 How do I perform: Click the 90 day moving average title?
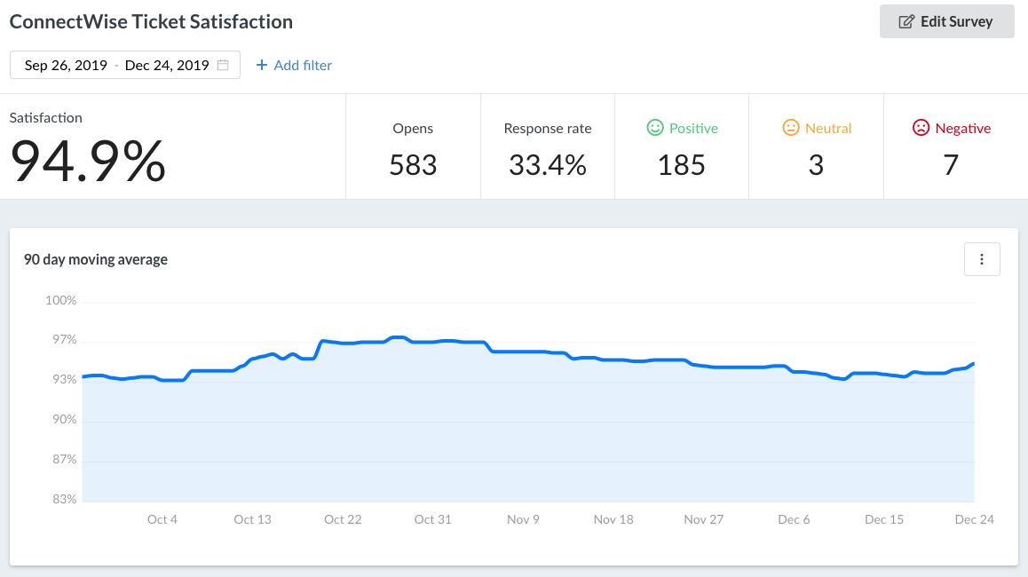(x=96, y=259)
